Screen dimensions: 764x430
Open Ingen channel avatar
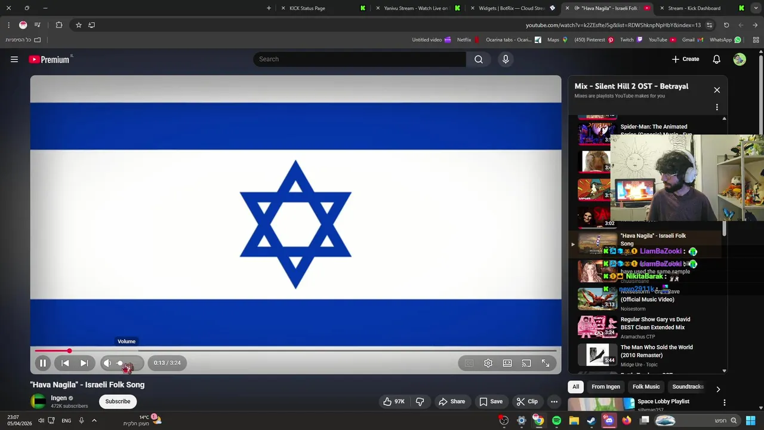(x=38, y=401)
